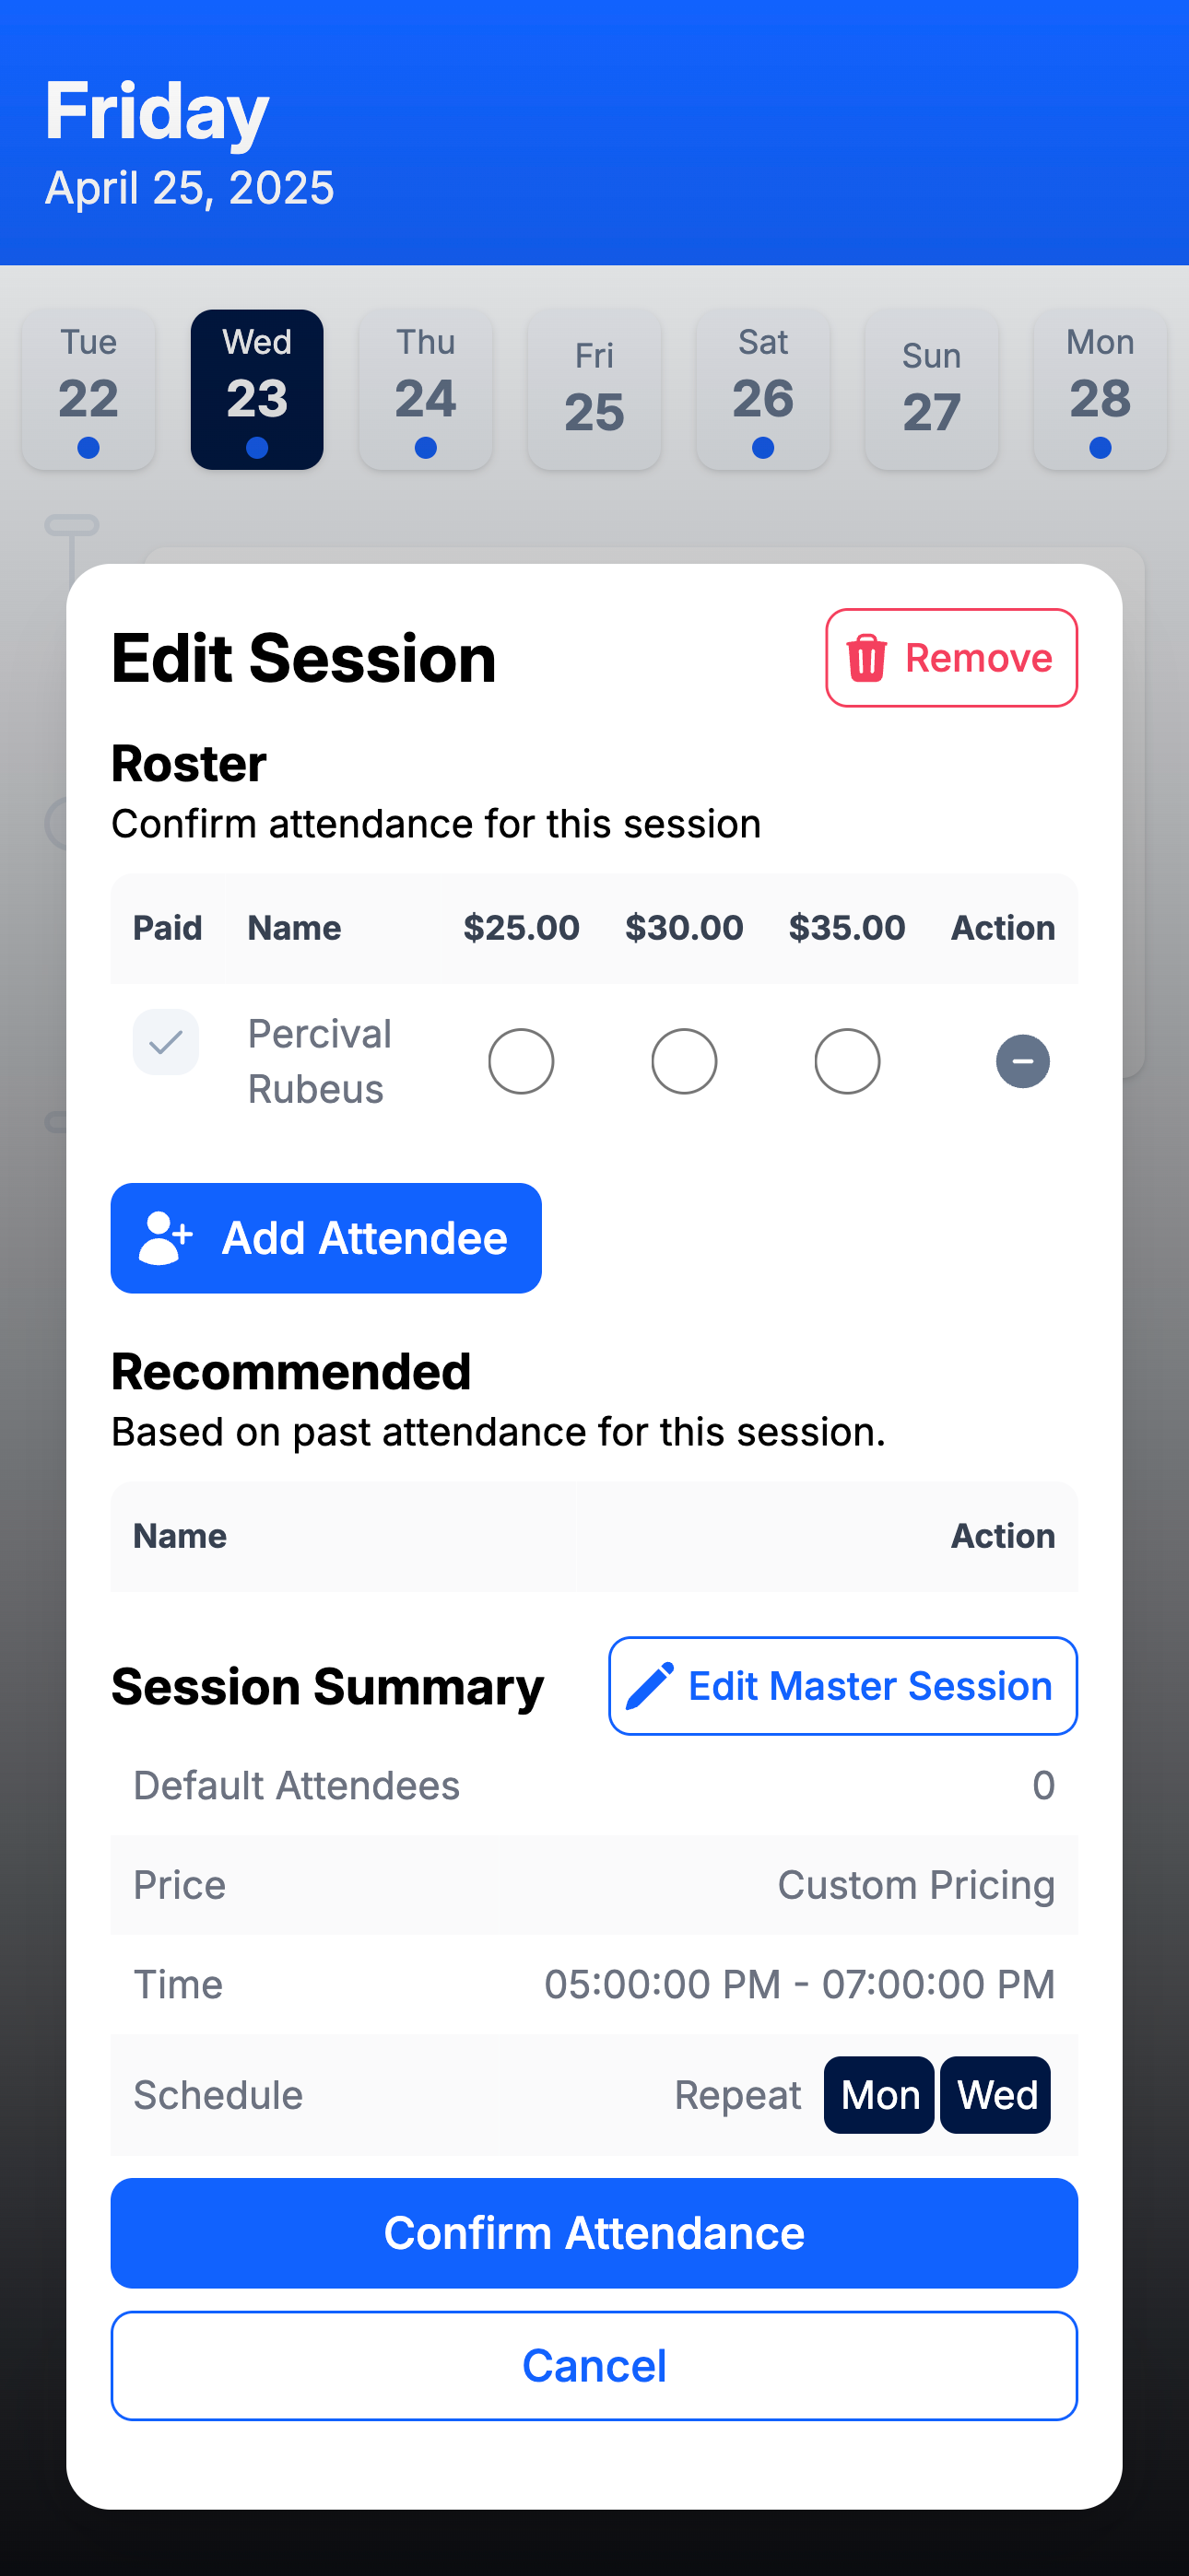Viewport: 1189px width, 2576px height.
Task: Choose Sat 26 in the date selector
Action: (764, 390)
